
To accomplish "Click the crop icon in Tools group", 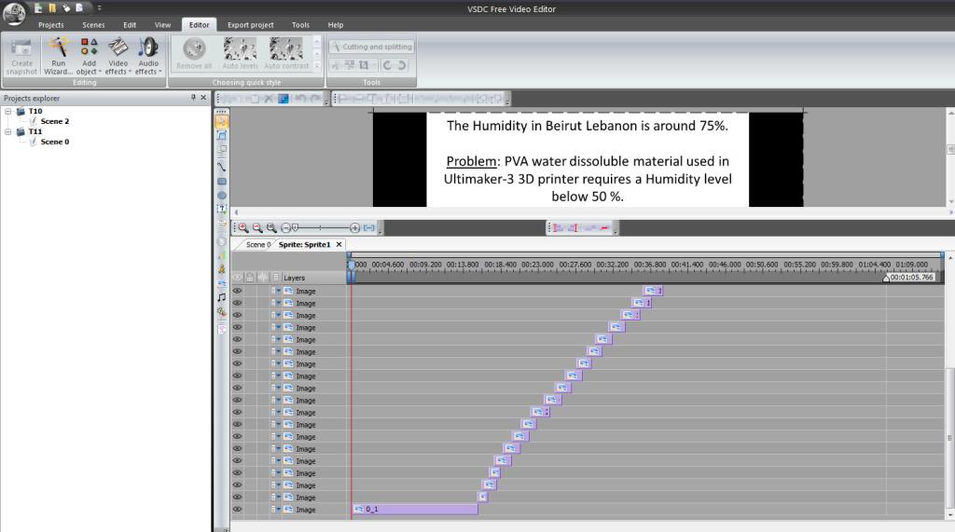I will click(x=364, y=65).
